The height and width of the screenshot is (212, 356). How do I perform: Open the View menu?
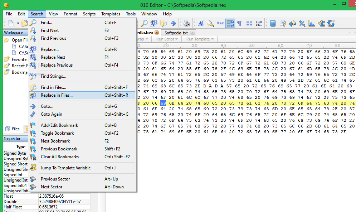[x=53, y=14]
